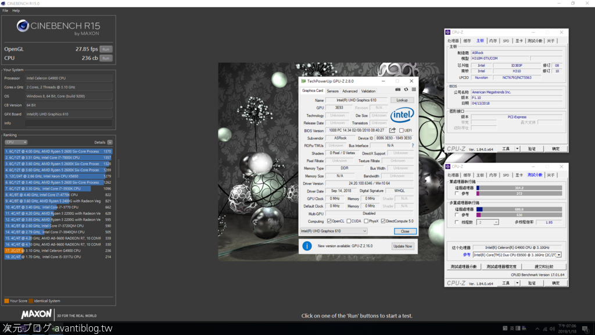Select Ryzen 5 2600 top ranking row
The height and width of the screenshot is (335, 595).
[58, 151]
